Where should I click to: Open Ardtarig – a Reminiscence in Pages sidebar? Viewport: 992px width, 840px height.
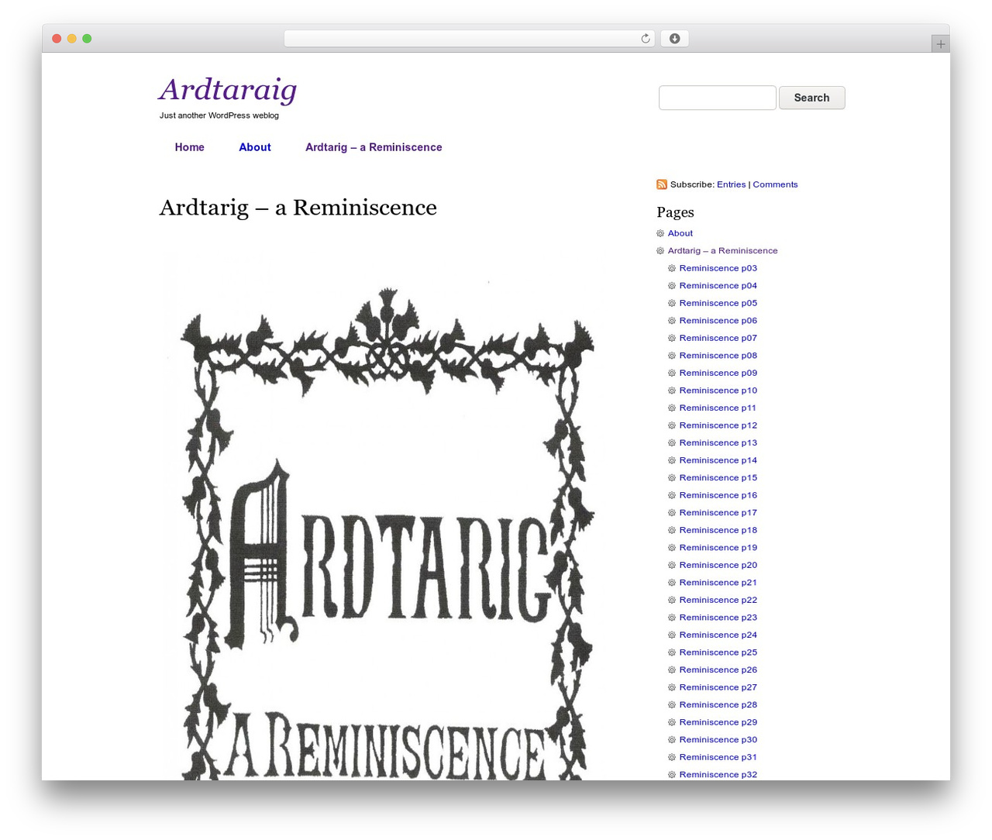(x=722, y=251)
